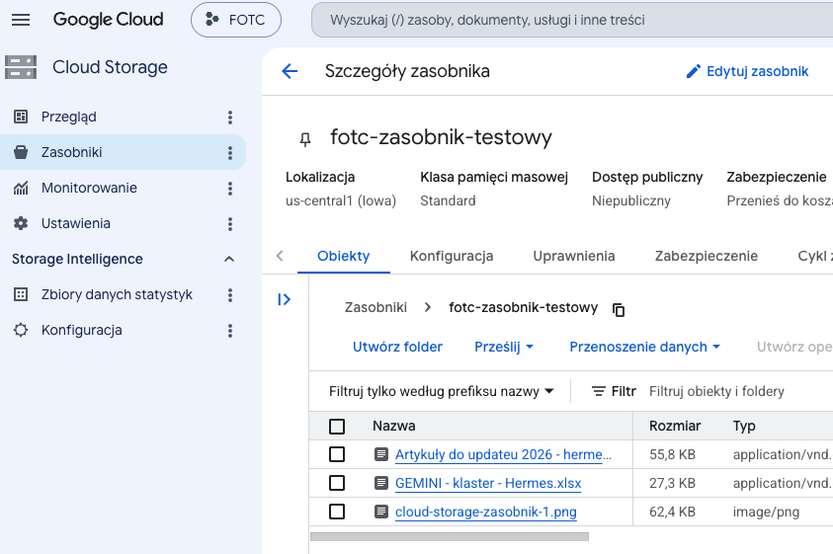Screen dimensions: 833x554
Task: Click the us-central1 (Iowa) location value
Action: [x=341, y=200]
